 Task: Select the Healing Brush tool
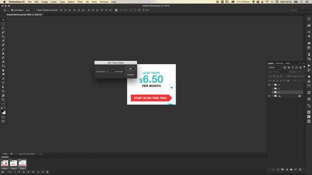click(x=3, y=45)
